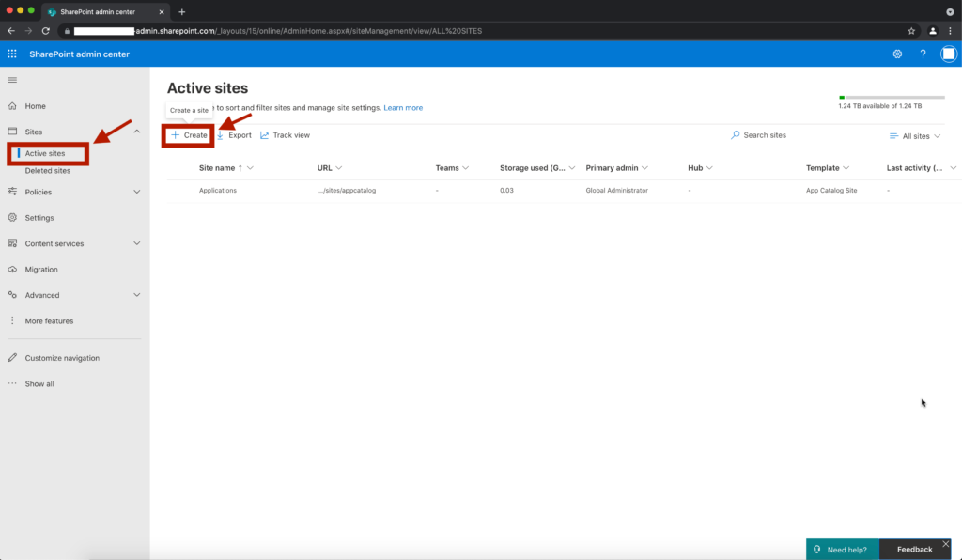Collapse the Sites section chevron
The image size is (962, 560).
[x=137, y=132]
